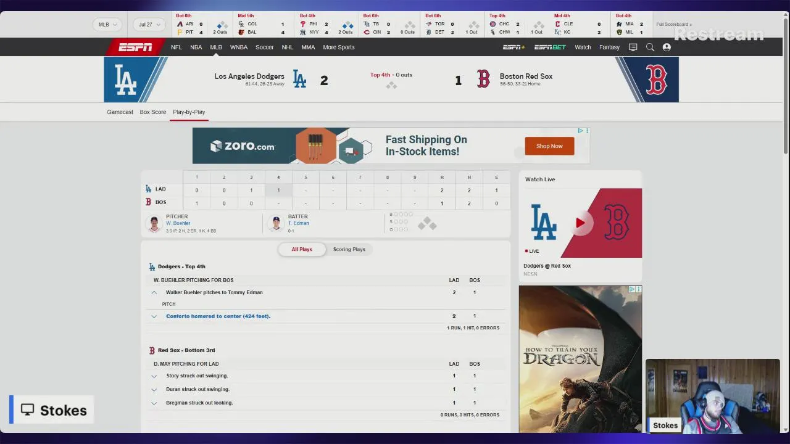Screen dimensions: 790x444
Task: Open the Boston Red Sox team link
Action: [526, 76]
